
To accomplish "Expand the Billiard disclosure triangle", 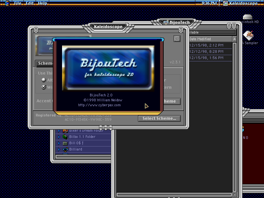I will click(x=59, y=149).
